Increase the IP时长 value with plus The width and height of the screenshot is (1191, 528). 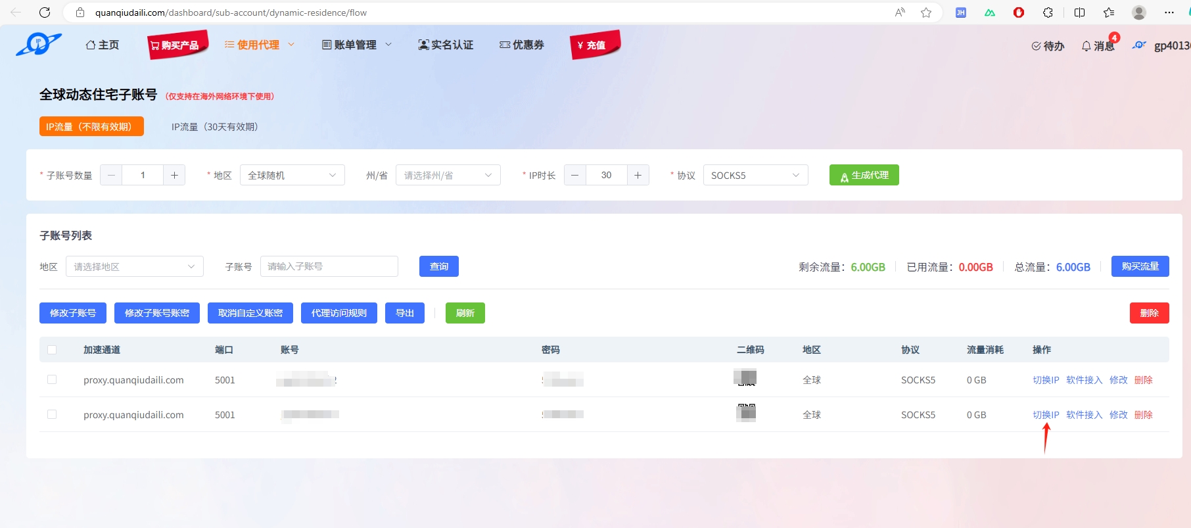click(x=638, y=176)
